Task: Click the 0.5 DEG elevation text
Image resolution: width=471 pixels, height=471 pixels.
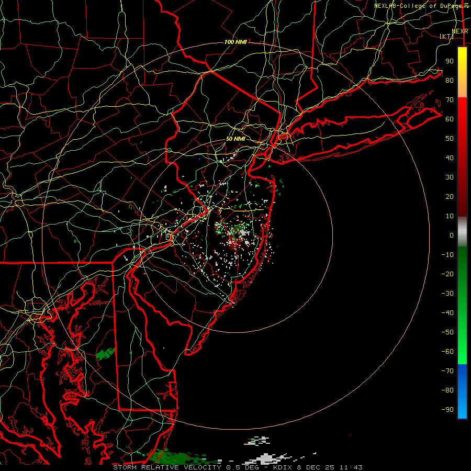Action: [x=242, y=467]
